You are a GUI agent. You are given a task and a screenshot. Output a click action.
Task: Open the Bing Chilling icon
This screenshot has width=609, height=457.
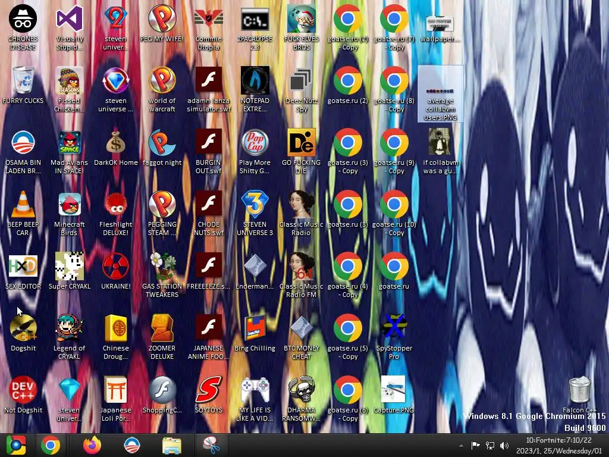[255, 333]
